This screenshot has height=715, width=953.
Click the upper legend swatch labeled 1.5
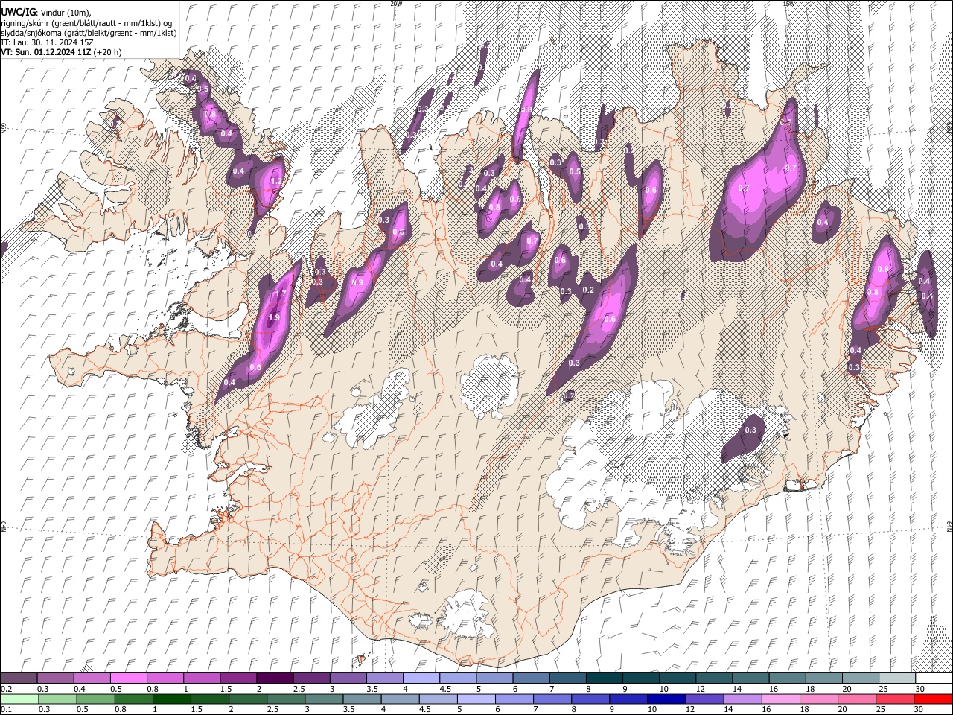(x=238, y=679)
